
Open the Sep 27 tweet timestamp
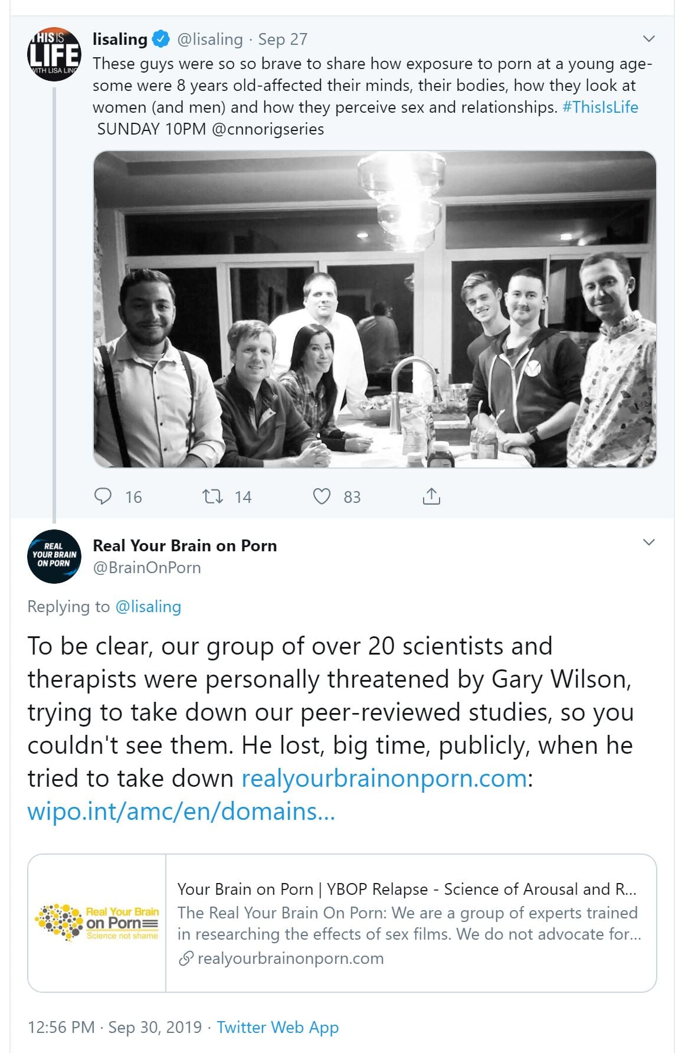click(283, 40)
